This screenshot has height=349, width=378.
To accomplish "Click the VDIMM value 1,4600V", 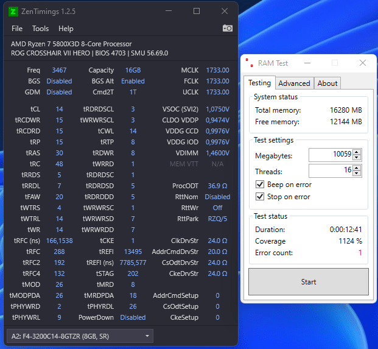I will coord(217,153).
